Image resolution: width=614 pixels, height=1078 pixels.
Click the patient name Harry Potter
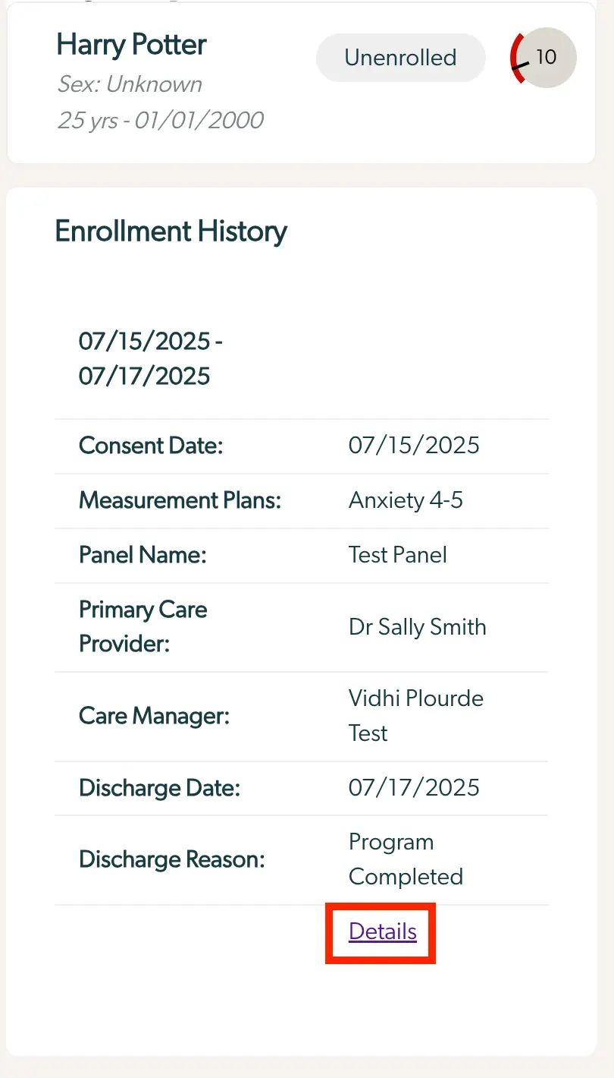pyautogui.click(x=130, y=46)
